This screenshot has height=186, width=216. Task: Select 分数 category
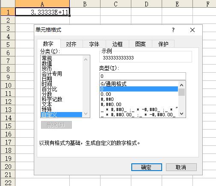62,94
